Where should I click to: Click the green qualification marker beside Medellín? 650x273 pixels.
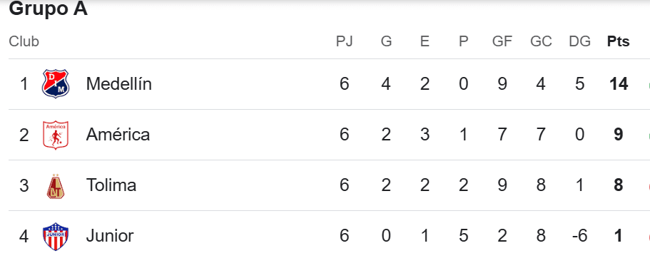[x=648, y=84]
